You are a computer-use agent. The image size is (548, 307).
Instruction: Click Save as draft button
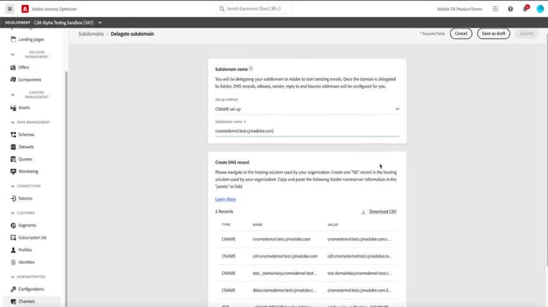pyautogui.click(x=493, y=34)
